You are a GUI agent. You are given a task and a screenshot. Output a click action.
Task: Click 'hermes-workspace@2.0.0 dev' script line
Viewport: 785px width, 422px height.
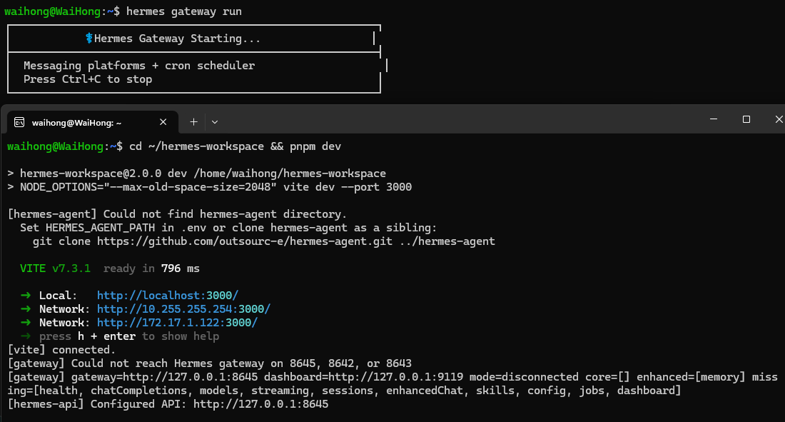[197, 173]
